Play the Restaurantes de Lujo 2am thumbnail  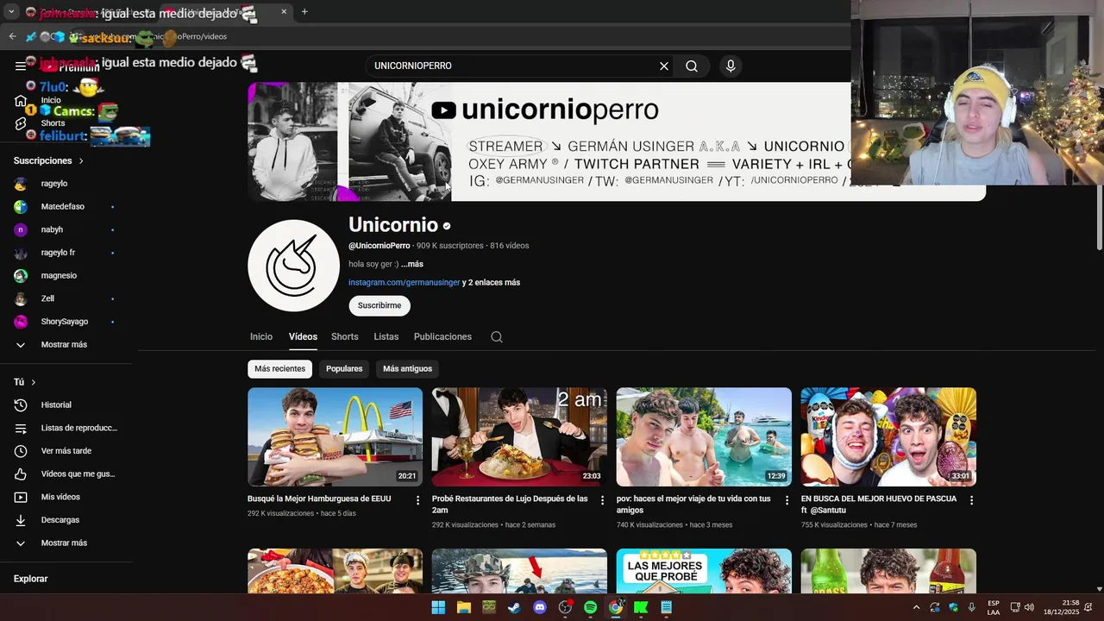(x=519, y=437)
